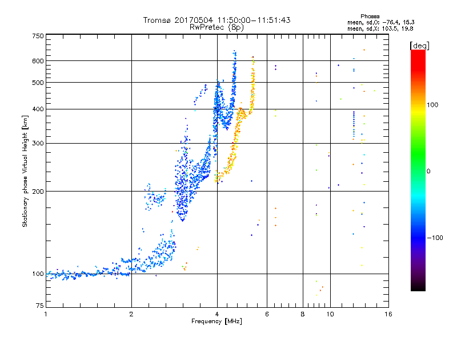Click the x-axis tick label '2'
The image size is (457, 342).
tap(131, 314)
